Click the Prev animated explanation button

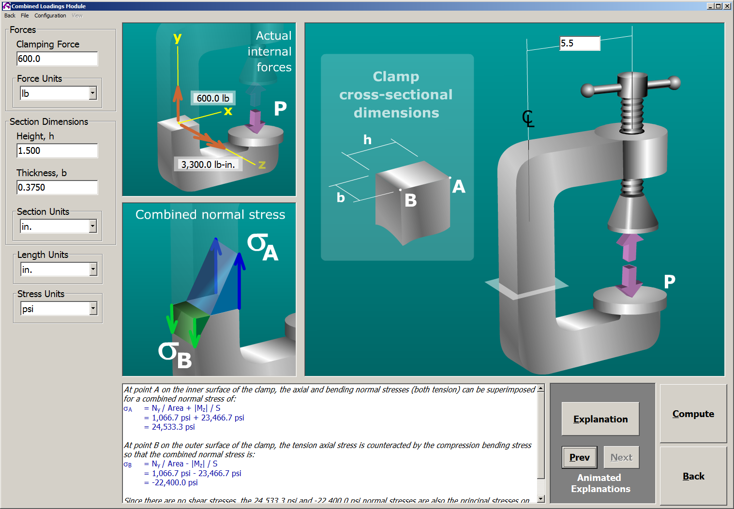point(579,457)
